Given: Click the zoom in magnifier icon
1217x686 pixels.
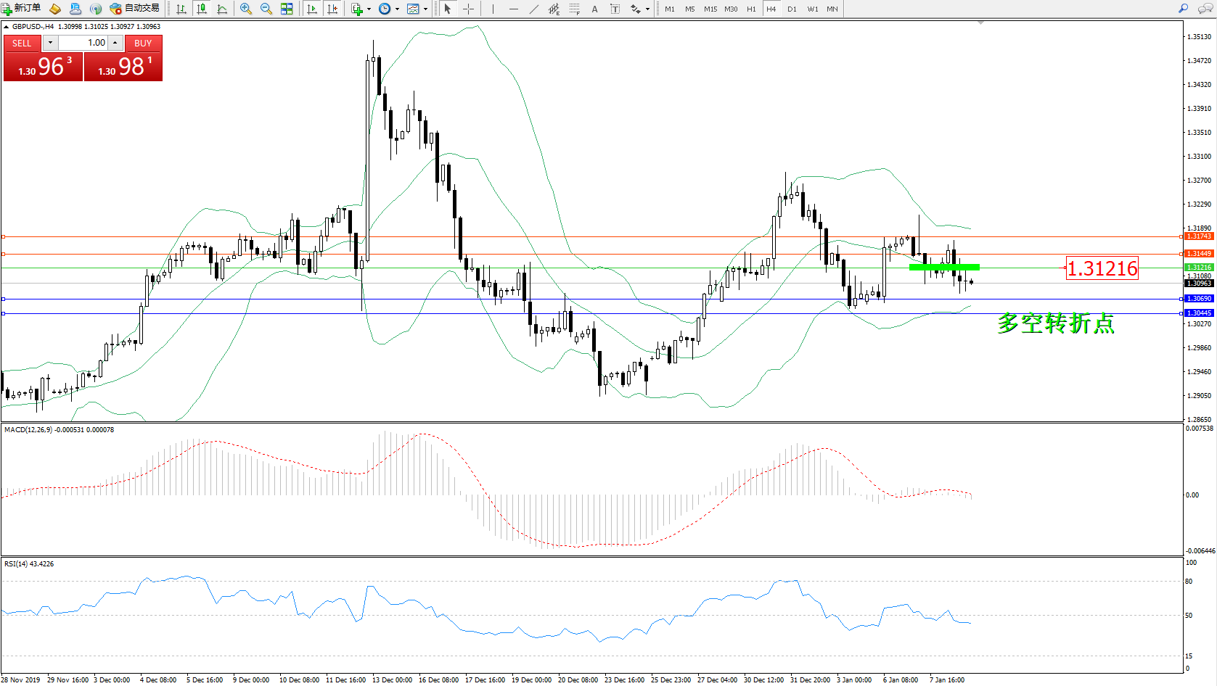Looking at the screenshot, I should click(246, 9).
